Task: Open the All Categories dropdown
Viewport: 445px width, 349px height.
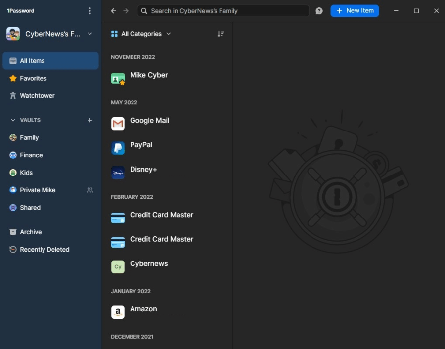Action: point(141,34)
